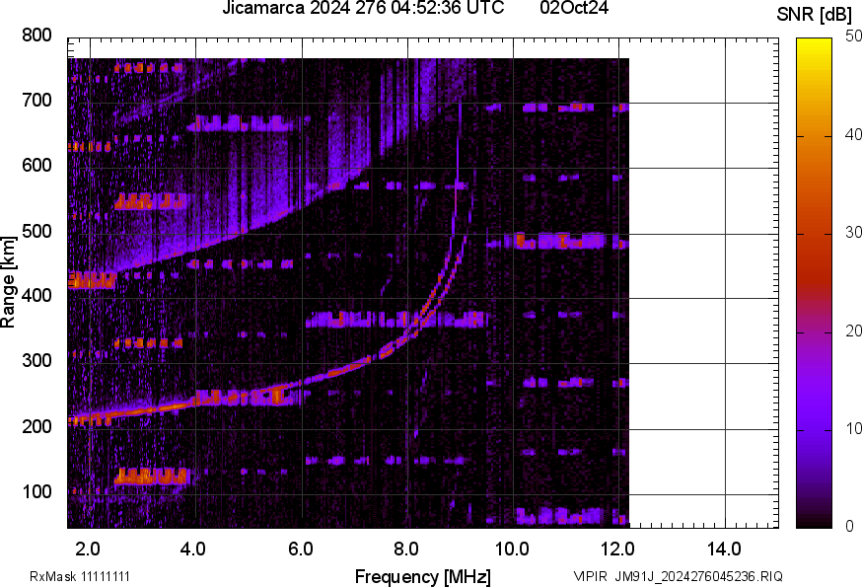Click the range tick label '300'
862x587 pixels.
coord(36,360)
